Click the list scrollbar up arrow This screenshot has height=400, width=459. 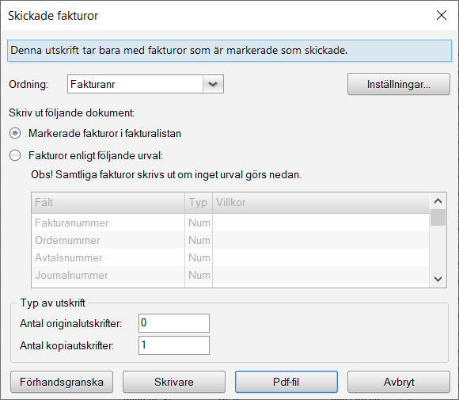(x=438, y=201)
